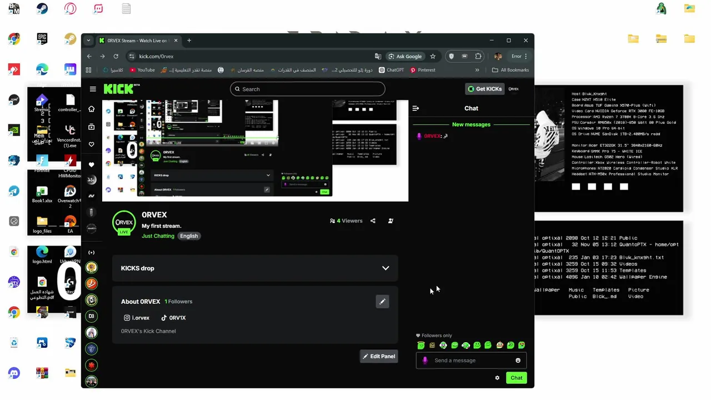Click the 1 Followers count
This screenshot has width=711, height=400.
pos(178,302)
